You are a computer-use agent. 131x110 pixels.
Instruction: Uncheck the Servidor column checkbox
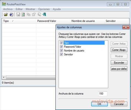61,54
